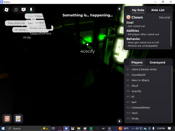
Task: Collapse the My Role panel arrow
Action: [x=119, y=9]
